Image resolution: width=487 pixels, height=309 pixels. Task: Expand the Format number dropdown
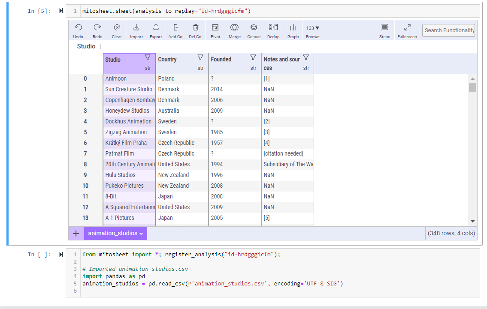tap(313, 28)
